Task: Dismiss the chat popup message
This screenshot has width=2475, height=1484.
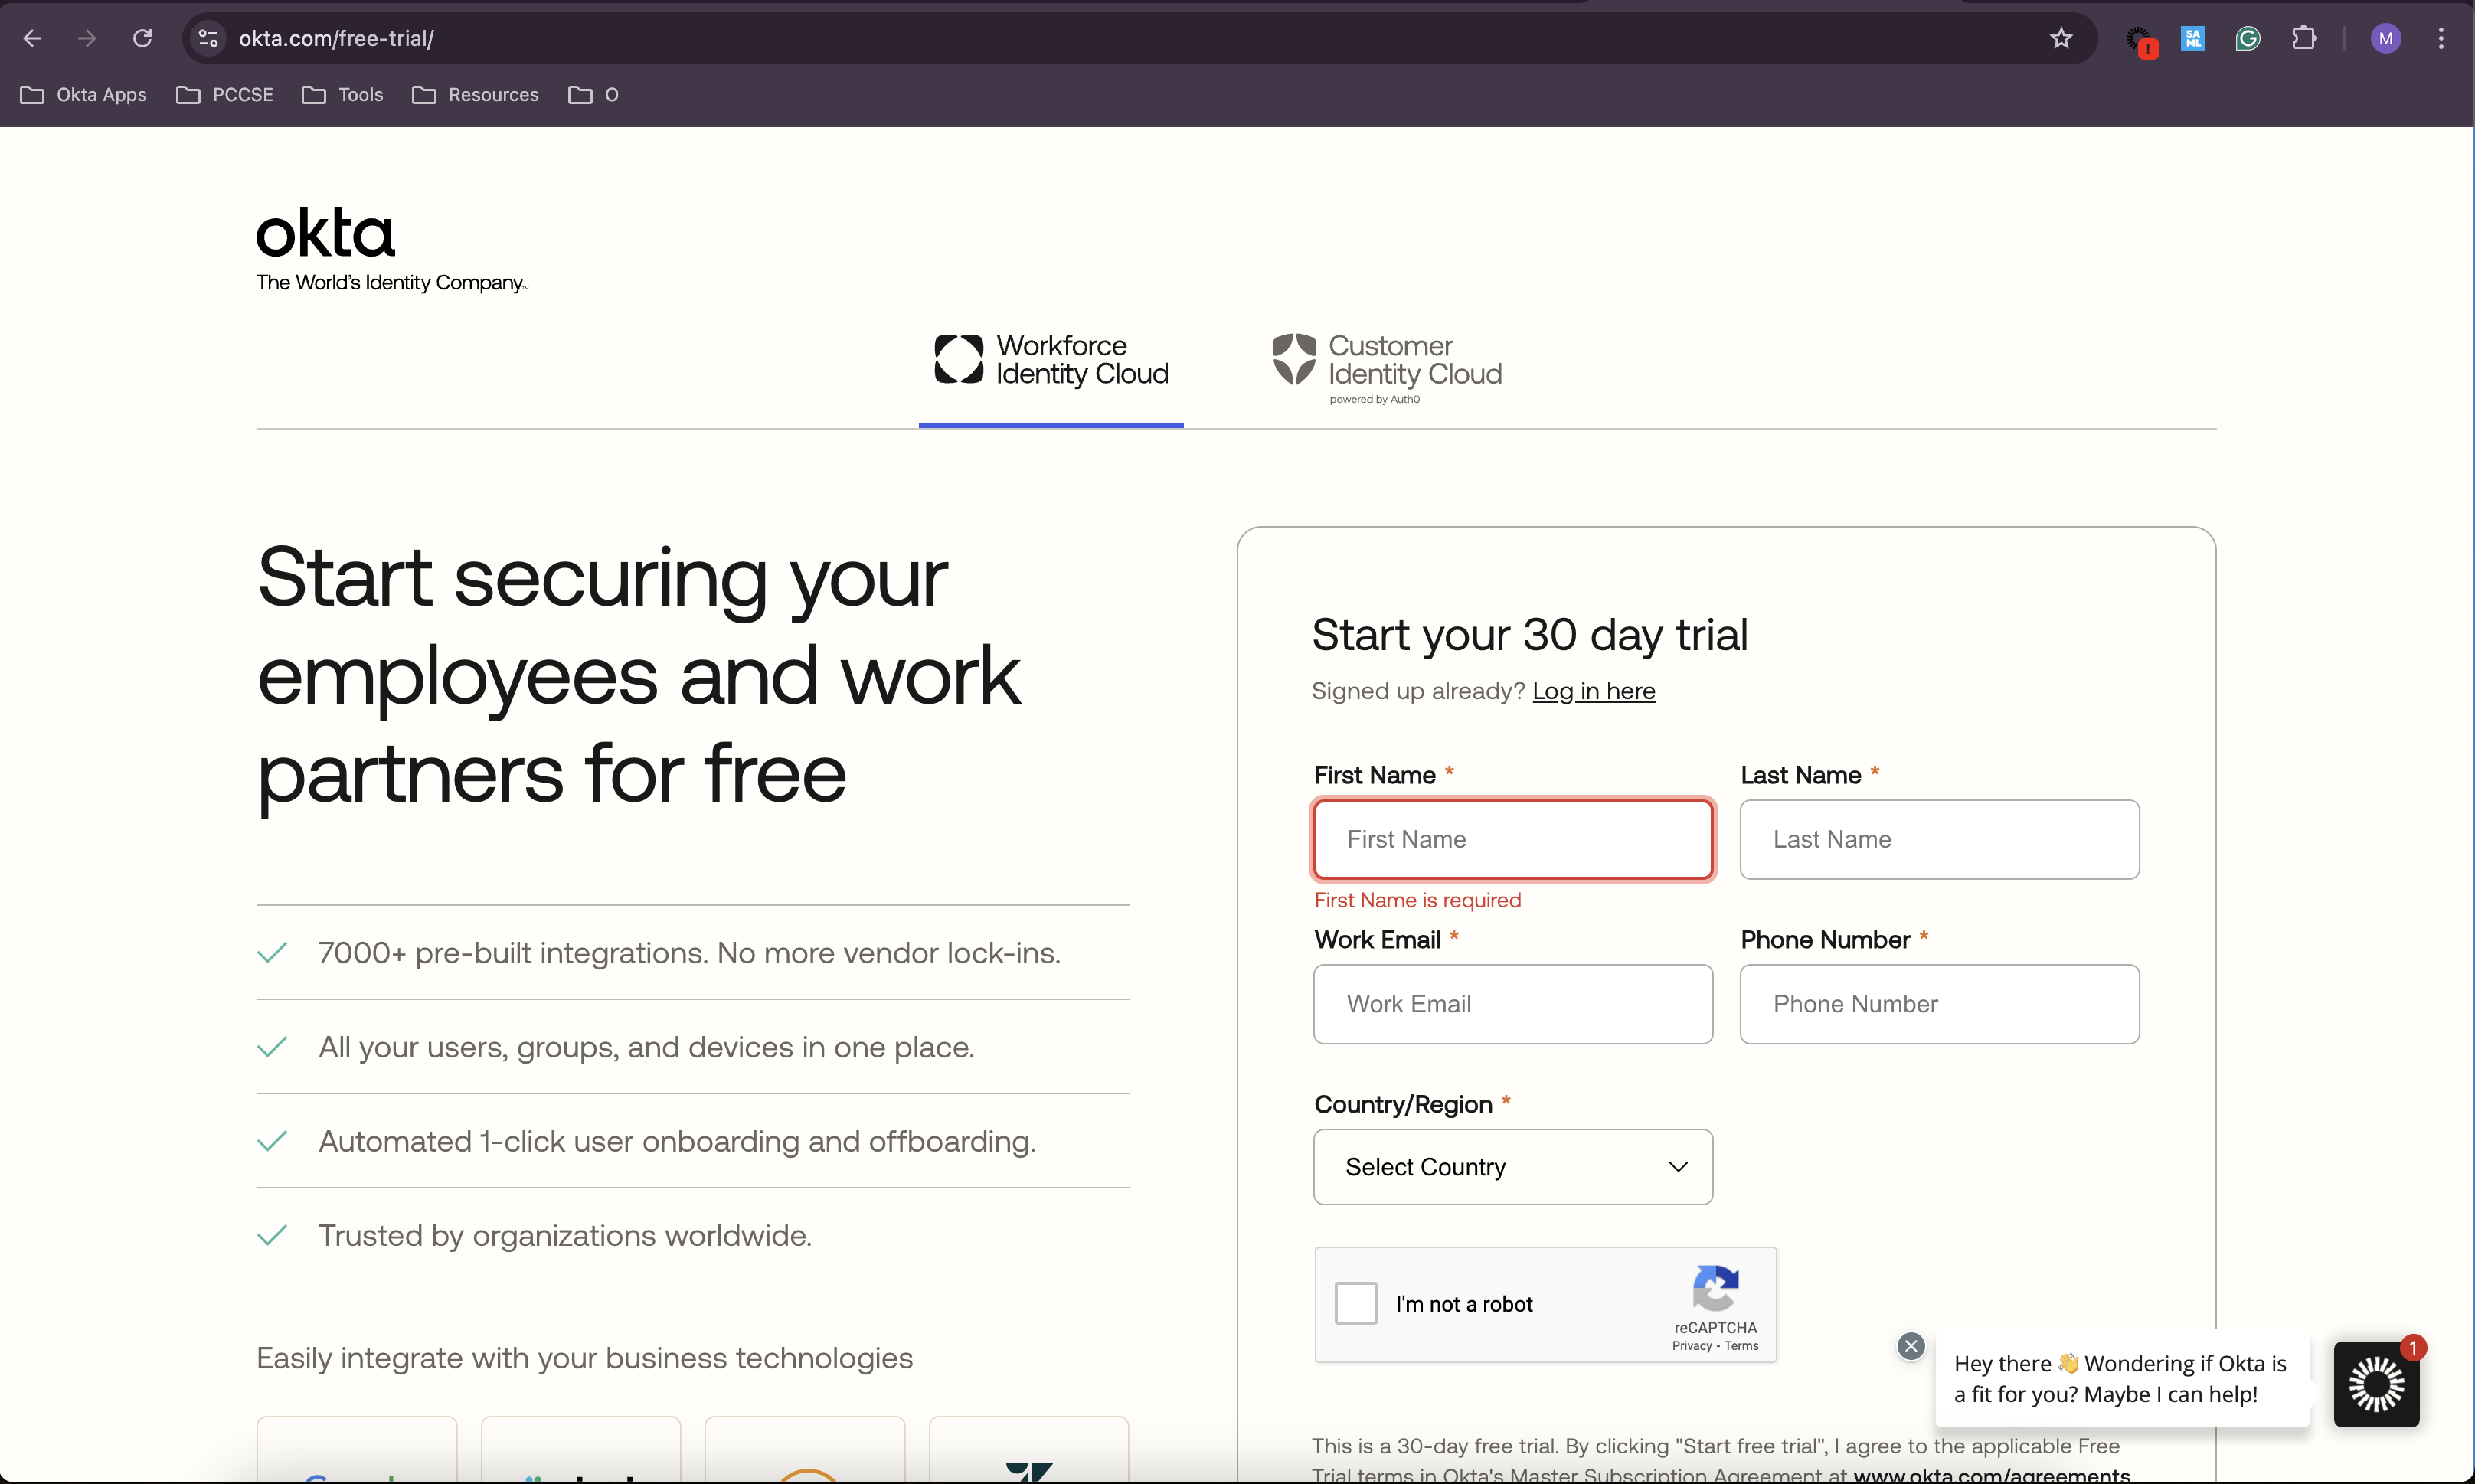Action: [x=1910, y=1346]
